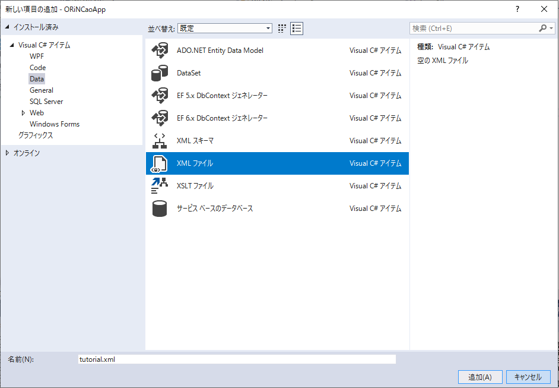Select the Windows Forms category
The image size is (559, 388).
pyautogui.click(x=55, y=124)
